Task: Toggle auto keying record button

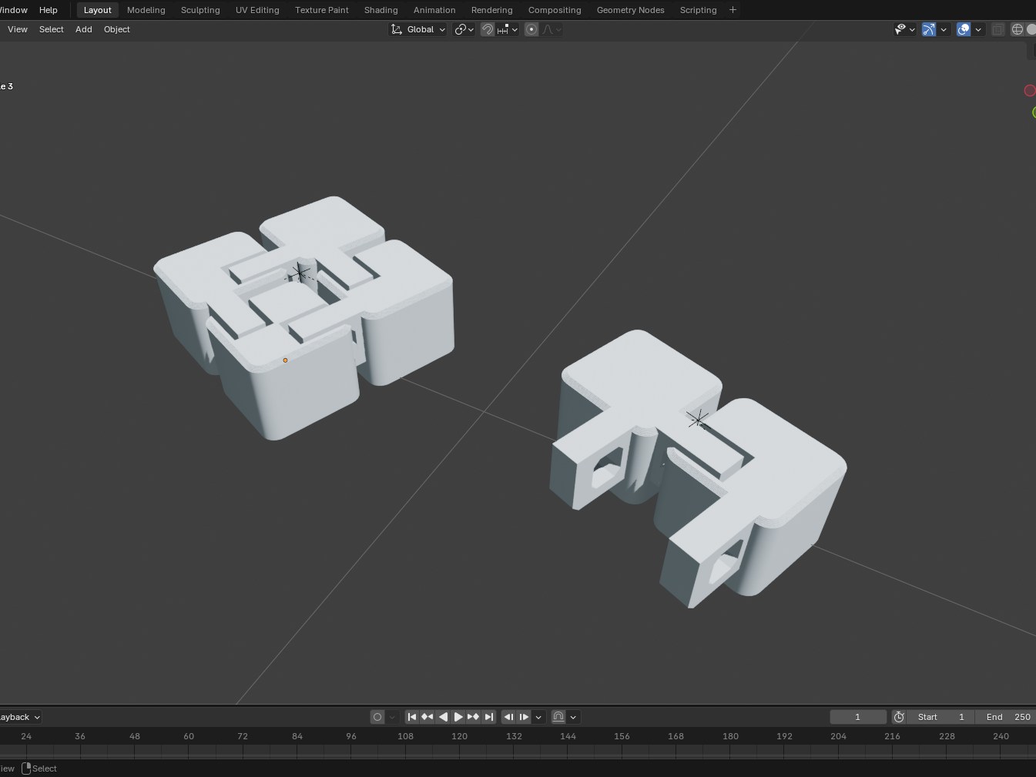Action: (377, 717)
